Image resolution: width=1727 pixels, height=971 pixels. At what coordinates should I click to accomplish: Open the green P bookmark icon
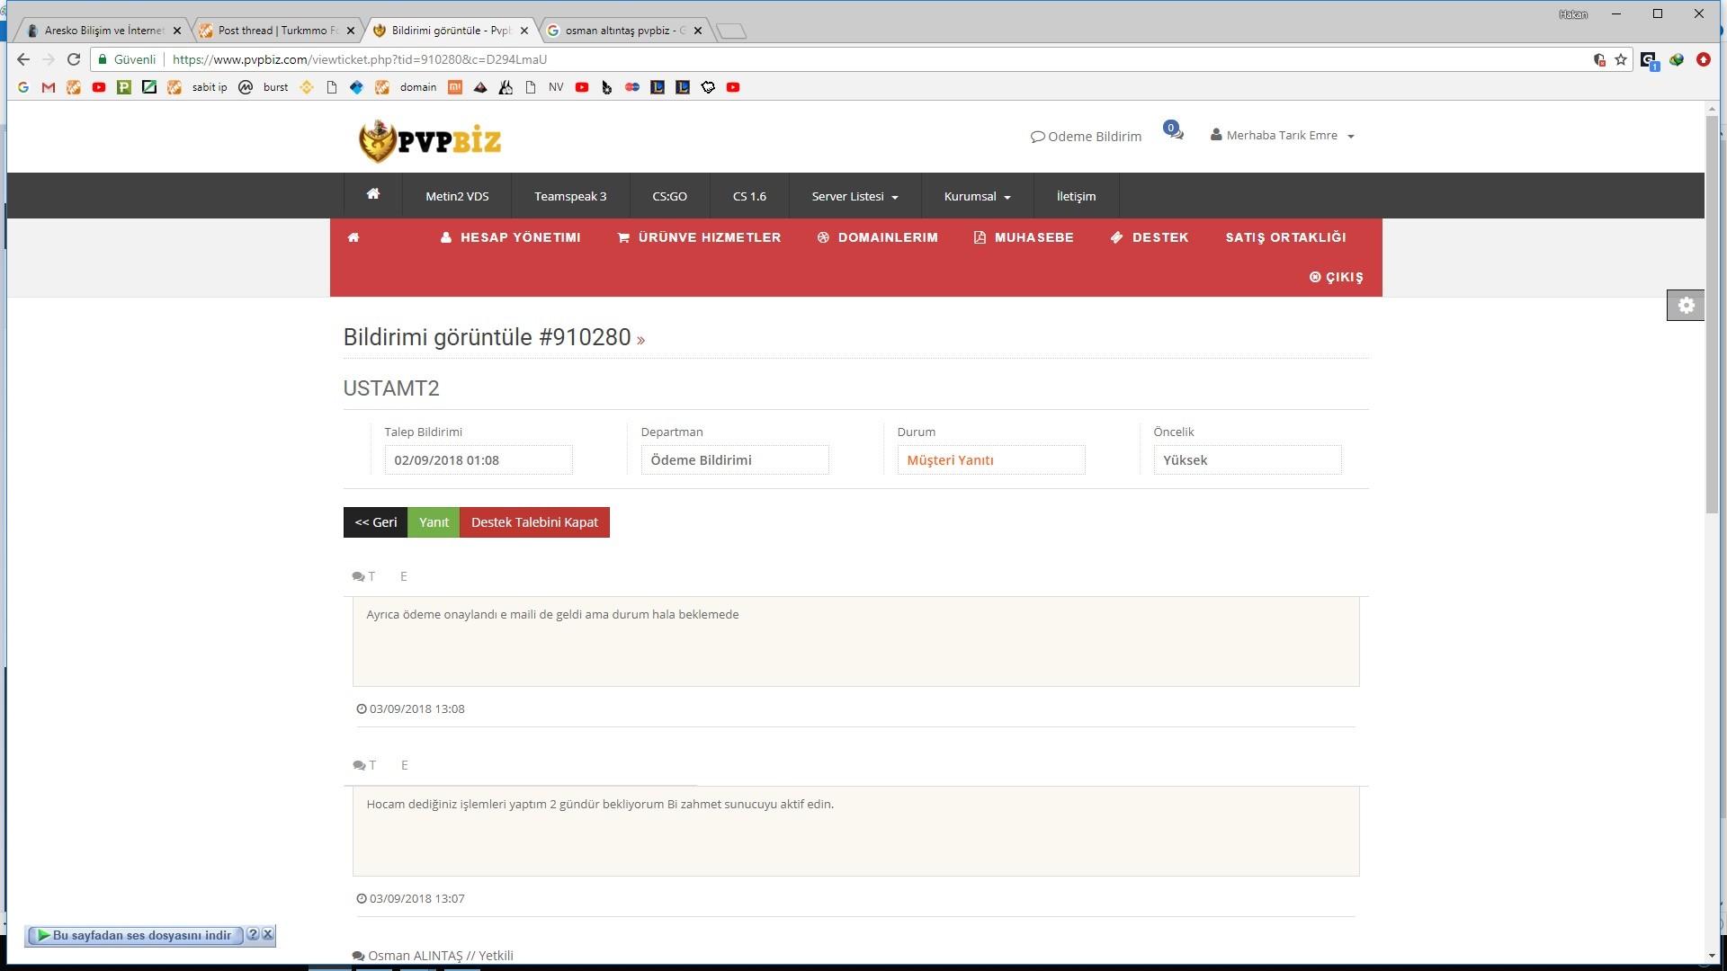pyautogui.click(x=124, y=87)
